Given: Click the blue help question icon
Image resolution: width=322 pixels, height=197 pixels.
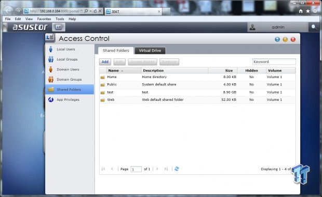Looking at the screenshot, I should tap(277, 39).
